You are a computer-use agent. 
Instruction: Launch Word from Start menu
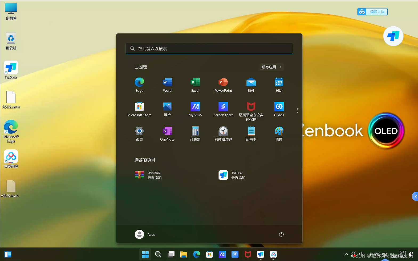point(167,85)
